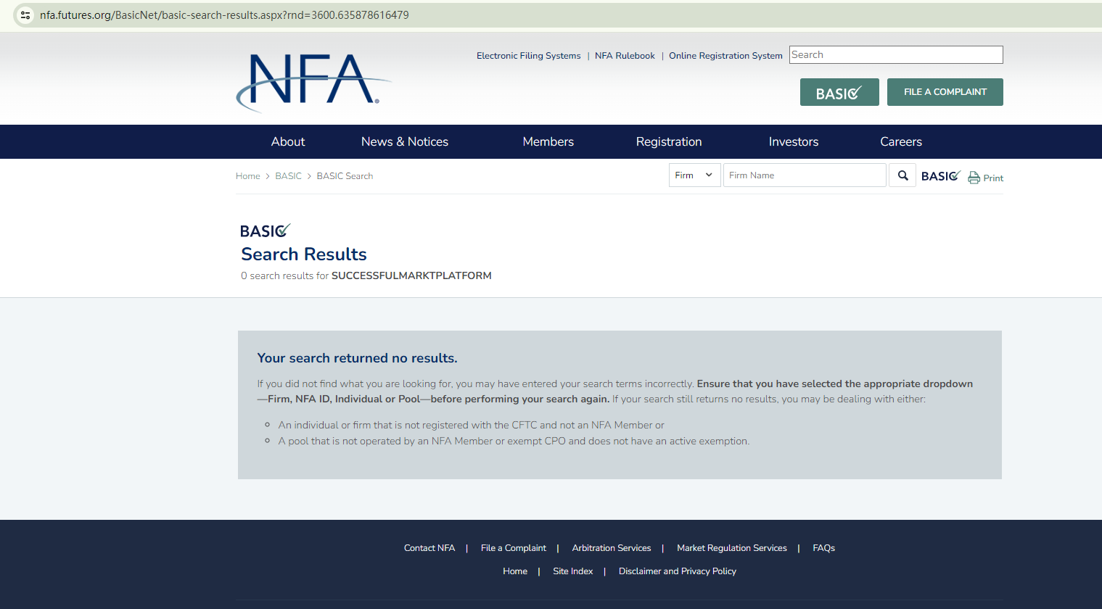Click Home breadcrumb link
Viewport: 1102px width, 609px height.
(248, 176)
